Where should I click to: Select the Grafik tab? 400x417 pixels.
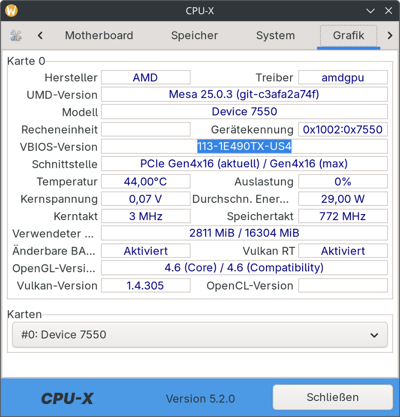click(348, 36)
